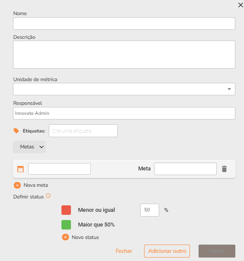Pick the red Menor ou igual color swatch
Screen dimensions: 244x261
click(66, 210)
